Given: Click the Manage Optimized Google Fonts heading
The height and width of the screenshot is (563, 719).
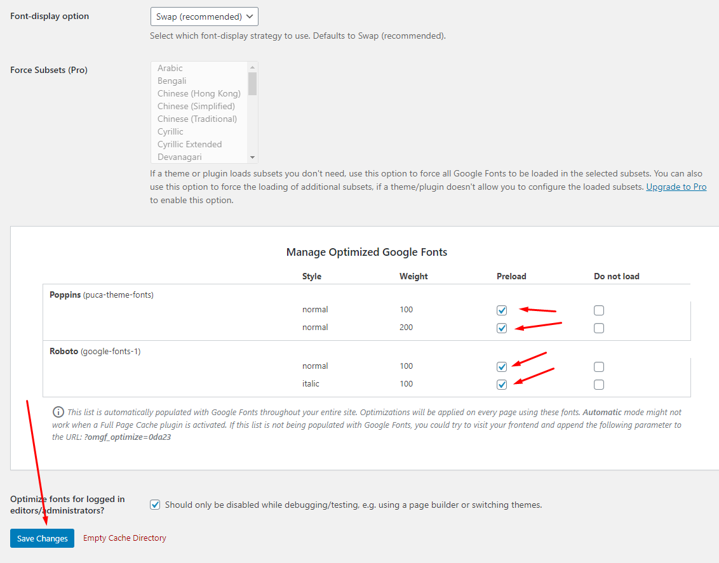Looking at the screenshot, I should [x=367, y=252].
